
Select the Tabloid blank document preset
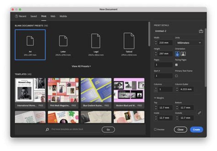[x=129, y=45]
